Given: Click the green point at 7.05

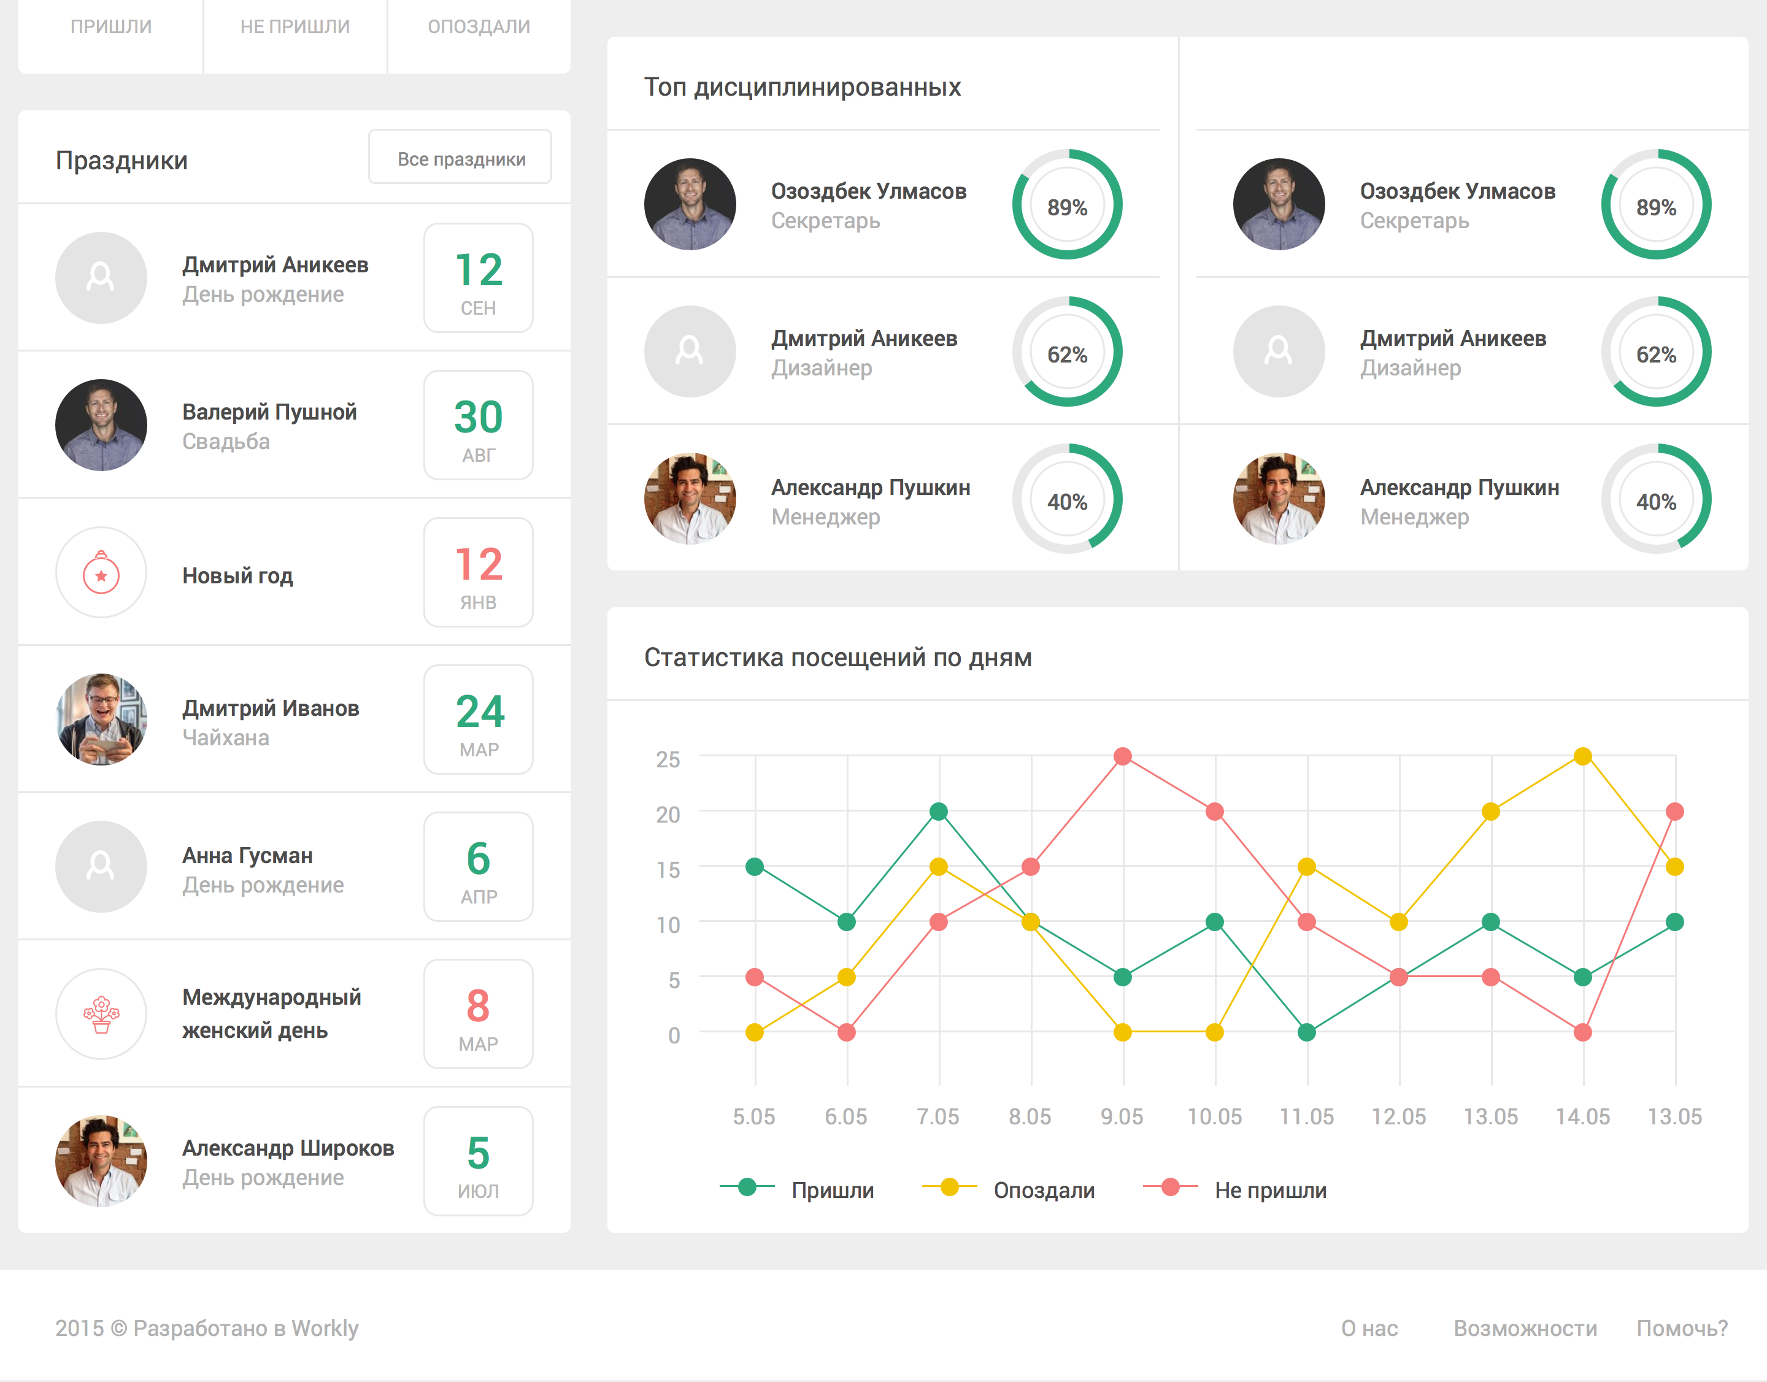Looking at the screenshot, I should [939, 812].
